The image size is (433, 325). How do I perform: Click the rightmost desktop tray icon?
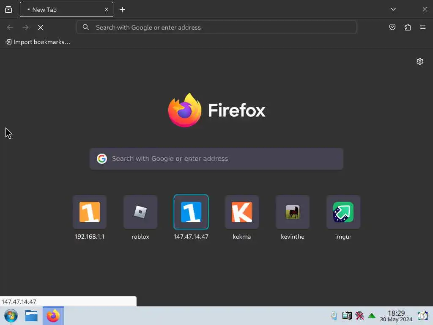pos(422,316)
